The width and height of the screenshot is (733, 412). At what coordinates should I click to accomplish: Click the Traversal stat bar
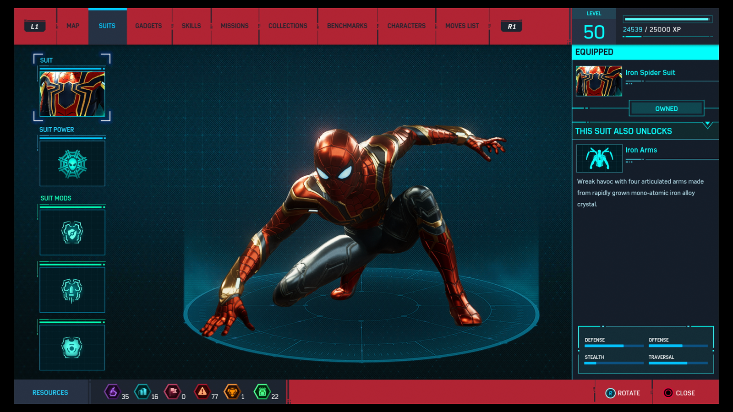click(x=678, y=363)
